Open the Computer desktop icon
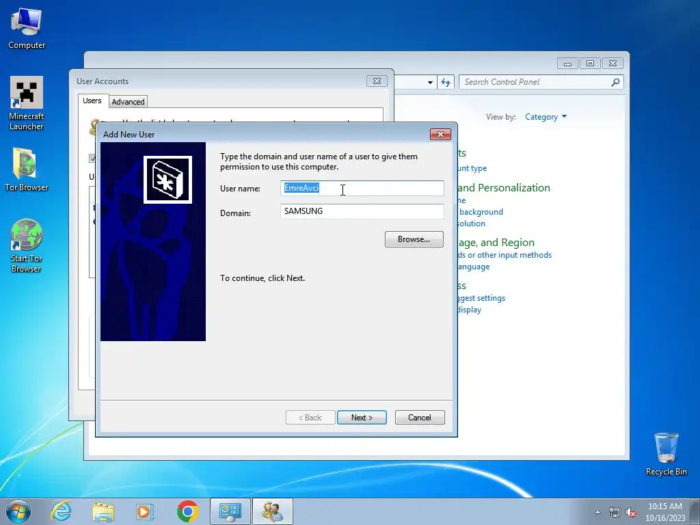The image size is (700, 525). (27, 27)
